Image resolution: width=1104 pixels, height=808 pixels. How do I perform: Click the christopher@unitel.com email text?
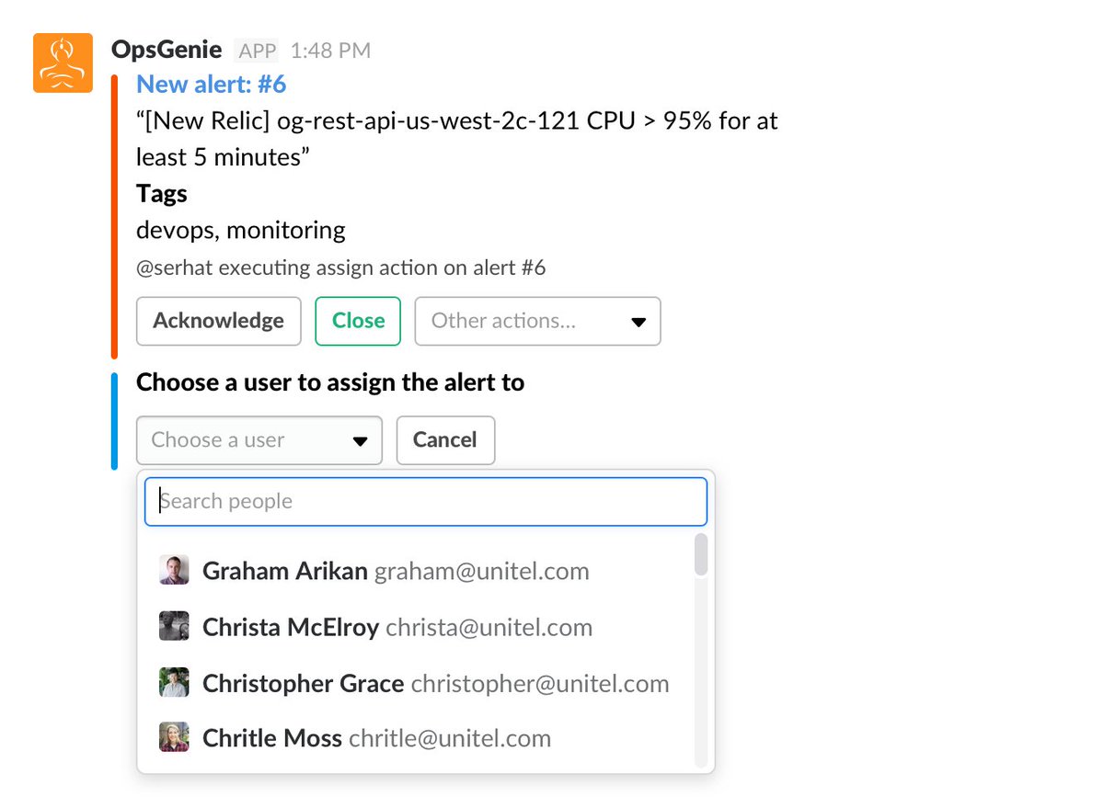point(540,683)
